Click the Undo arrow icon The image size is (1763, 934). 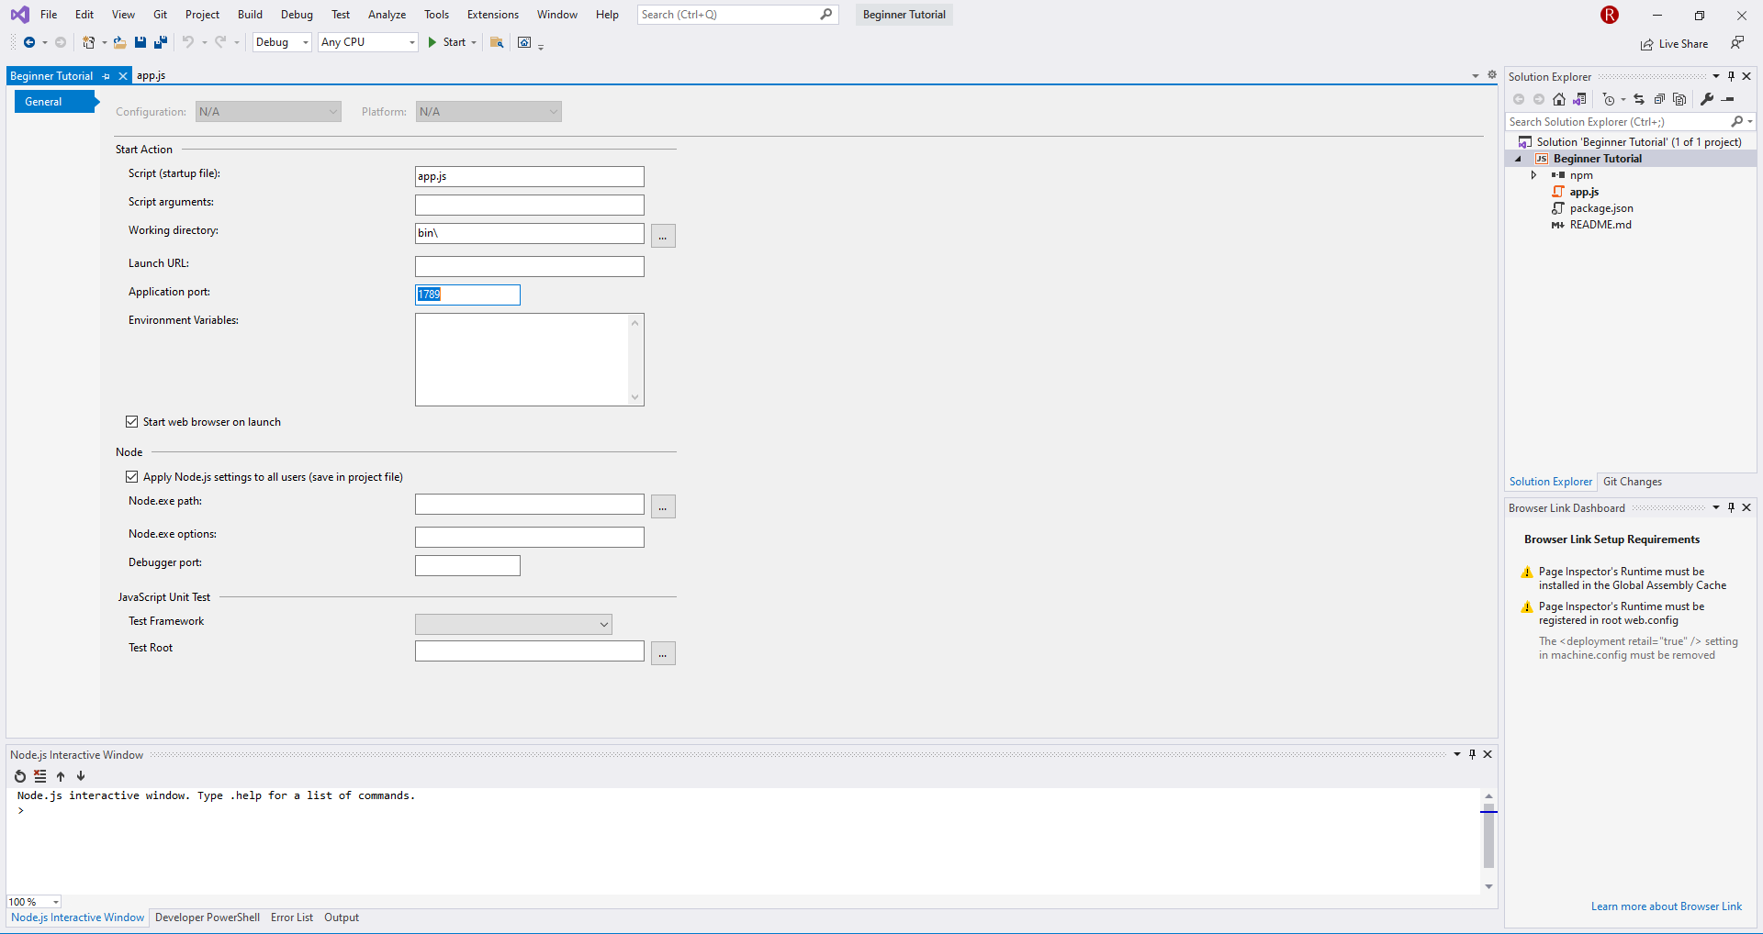point(188,42)
